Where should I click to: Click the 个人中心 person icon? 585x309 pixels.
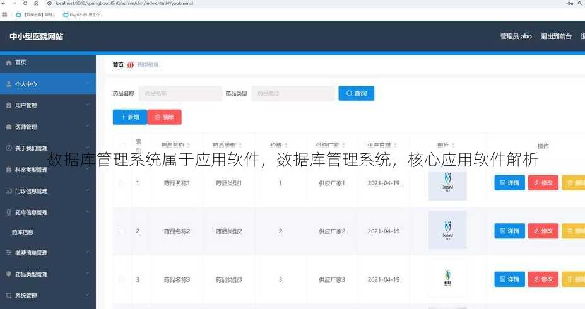point(9,85)
